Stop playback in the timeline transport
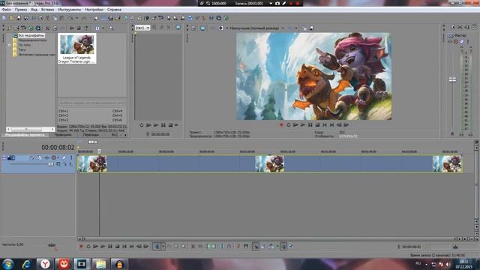The height and width of the screenshot is (270, 480). click(117, 247)
